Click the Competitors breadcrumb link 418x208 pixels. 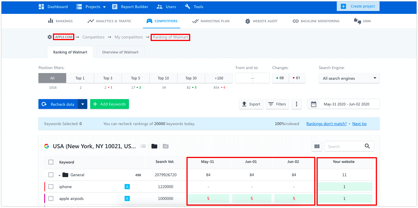pos(93,37)
